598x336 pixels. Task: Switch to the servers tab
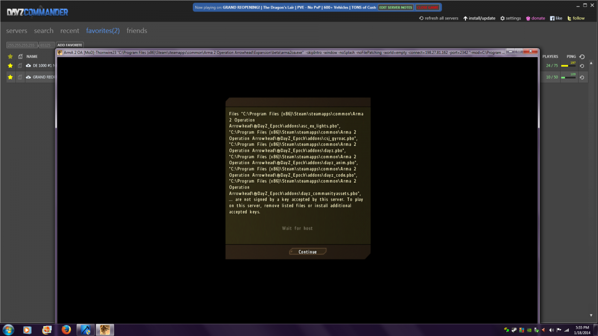(16, 31)
